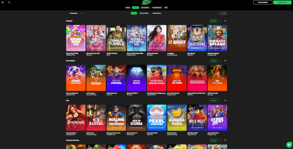Select the Casino tab
This screenshot has height=149, width=293.
(x=136, y=8)
